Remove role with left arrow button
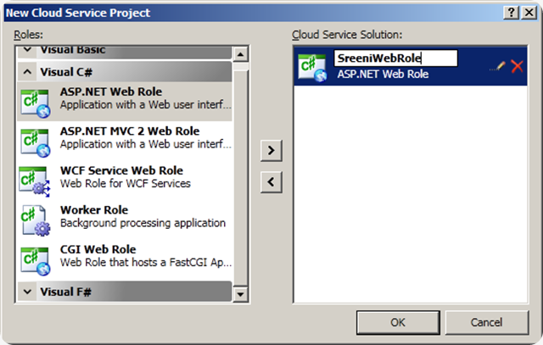Image resolution: width=543 pixels, height=345 pixels. [x=270, y=181]
